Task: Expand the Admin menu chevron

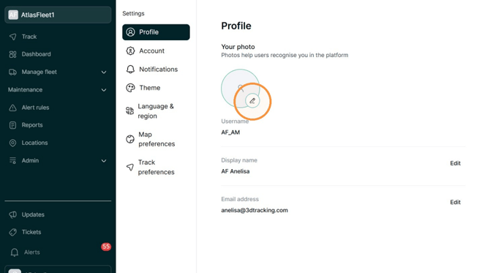Action: (104, 161)
